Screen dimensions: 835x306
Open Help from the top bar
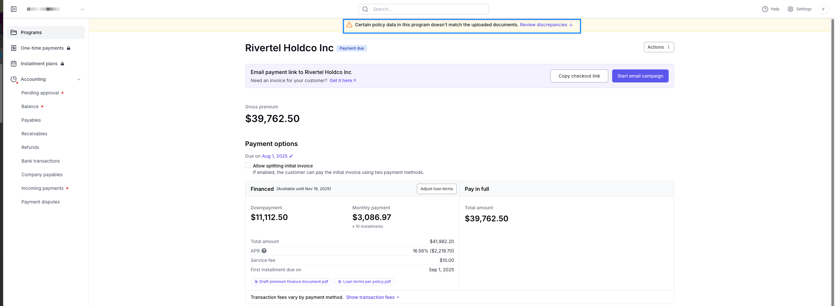[771, 9]
